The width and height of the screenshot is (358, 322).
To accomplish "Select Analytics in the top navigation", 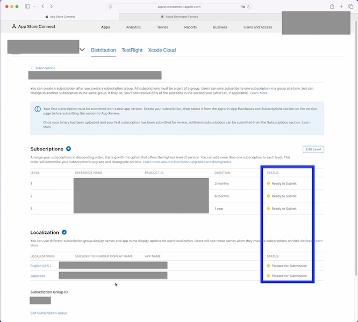I will coord(133,27).
